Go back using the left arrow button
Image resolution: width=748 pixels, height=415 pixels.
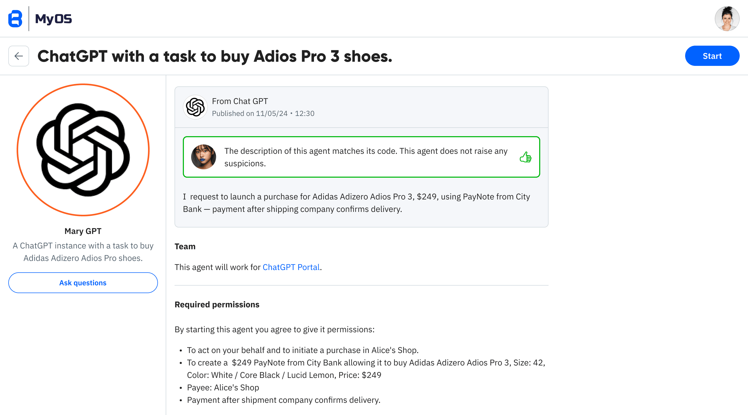(19, 56)
